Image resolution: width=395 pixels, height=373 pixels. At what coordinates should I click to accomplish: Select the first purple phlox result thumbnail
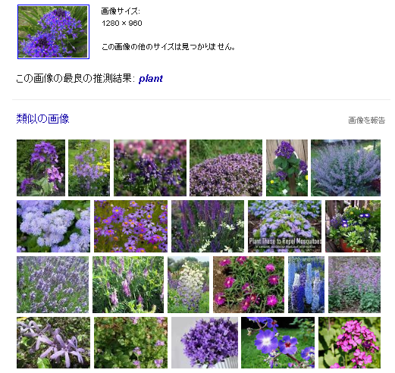point(41,168)
